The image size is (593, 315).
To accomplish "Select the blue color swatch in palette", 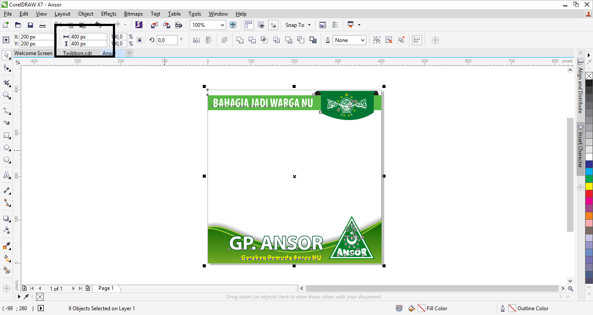I will click(589, 164).
